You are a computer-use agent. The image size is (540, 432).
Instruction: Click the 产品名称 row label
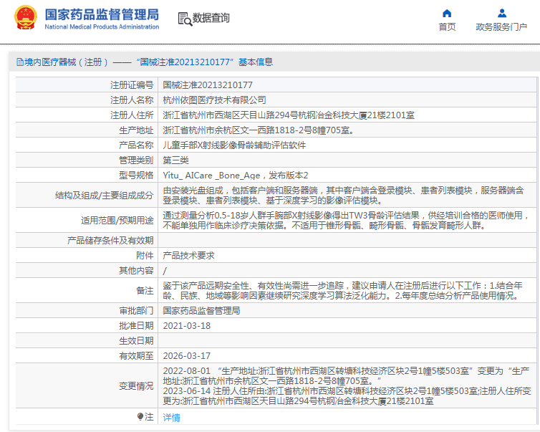point(136,145)
